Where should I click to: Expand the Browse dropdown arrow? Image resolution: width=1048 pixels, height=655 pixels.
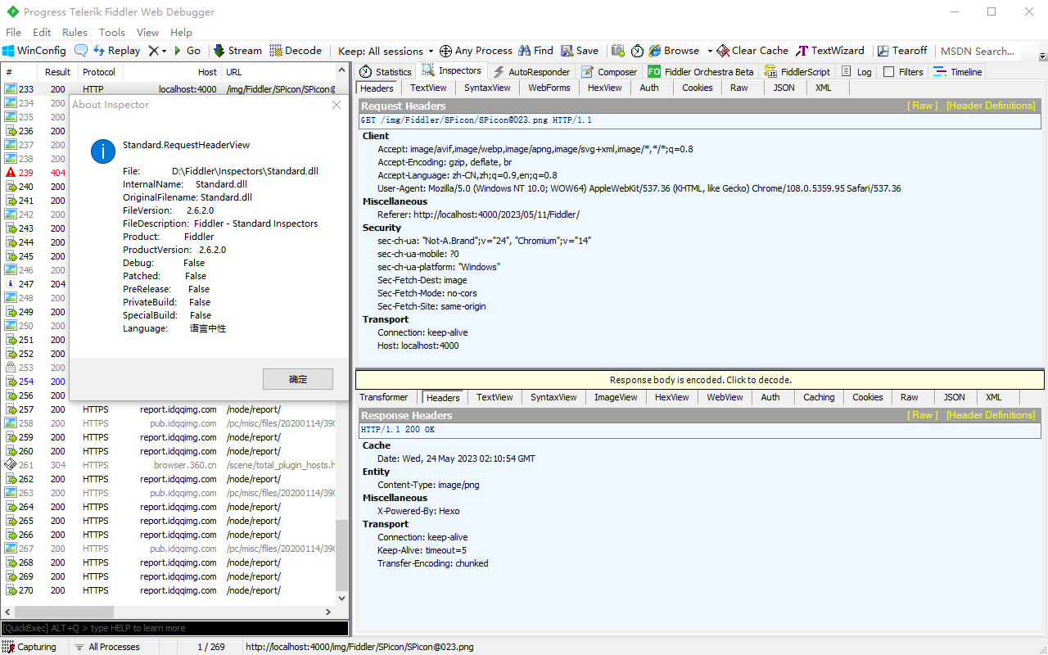pos(710,51)
